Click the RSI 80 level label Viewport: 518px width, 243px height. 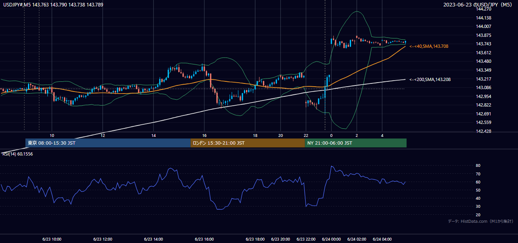478,166
